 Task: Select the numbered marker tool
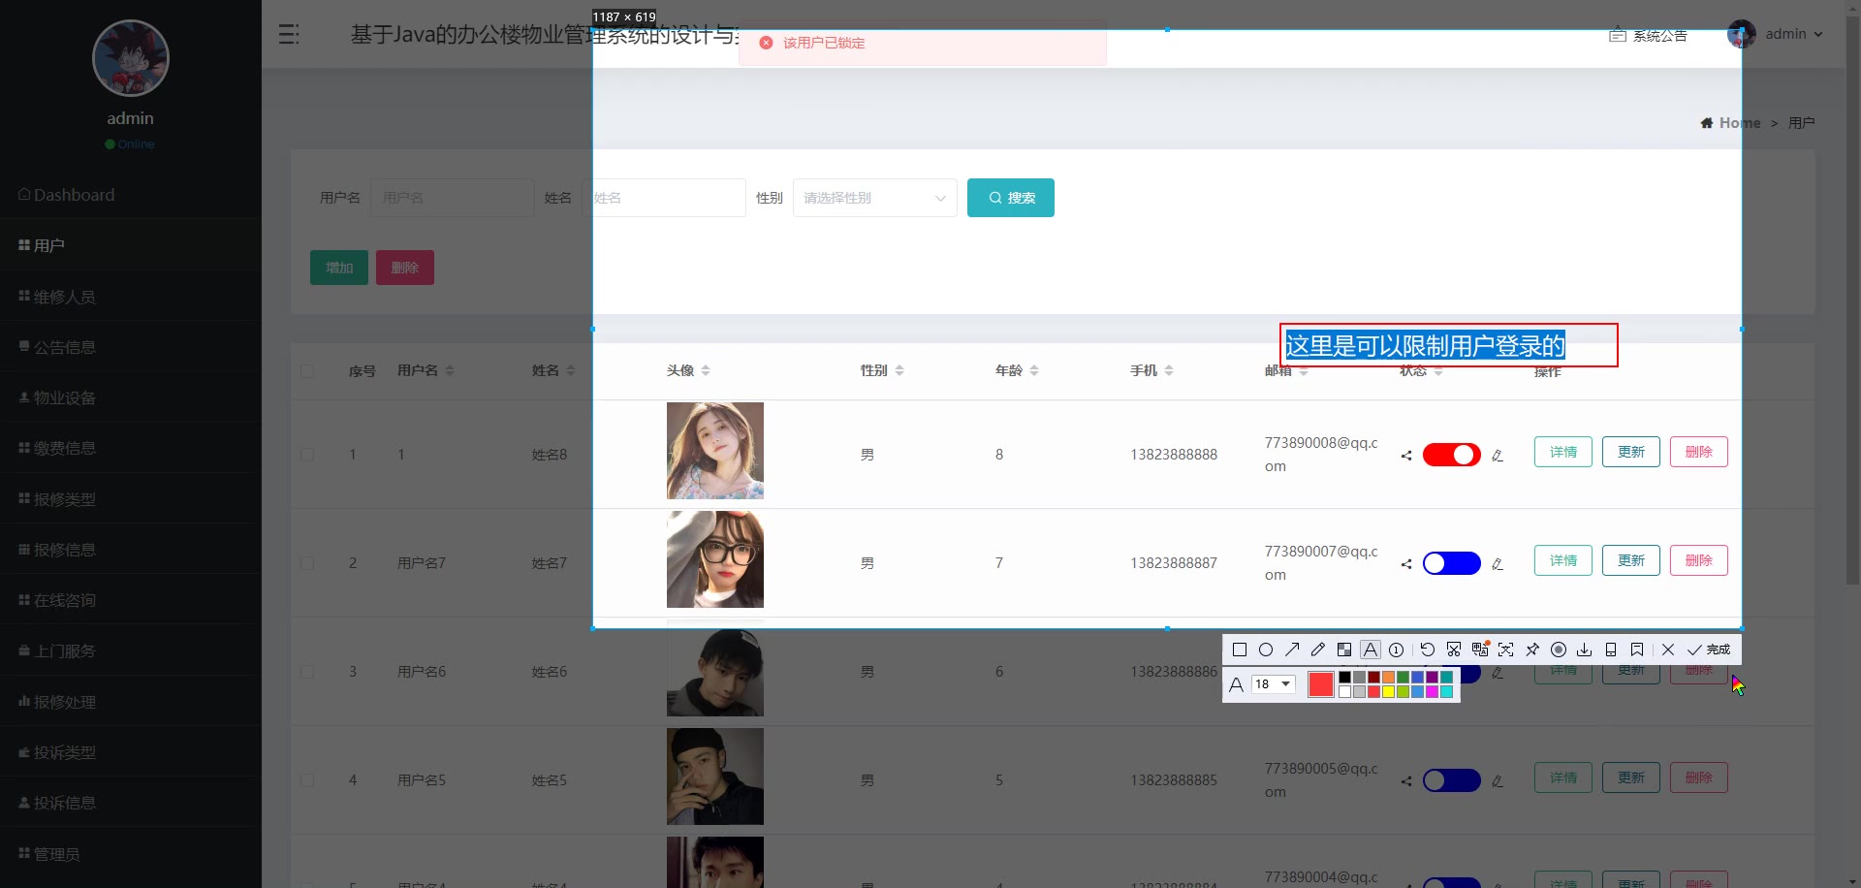(1397, 650)
